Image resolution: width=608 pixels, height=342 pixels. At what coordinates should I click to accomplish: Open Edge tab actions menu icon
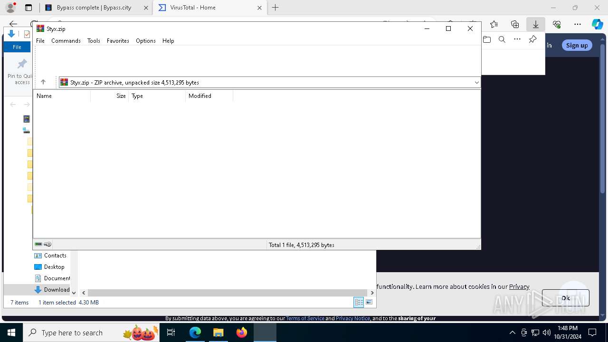tap(28, 8)
